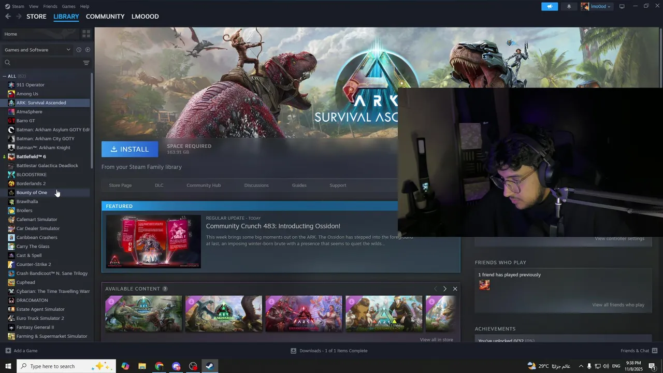
Task: Click the Windows search box
Action: coord(67,366)
